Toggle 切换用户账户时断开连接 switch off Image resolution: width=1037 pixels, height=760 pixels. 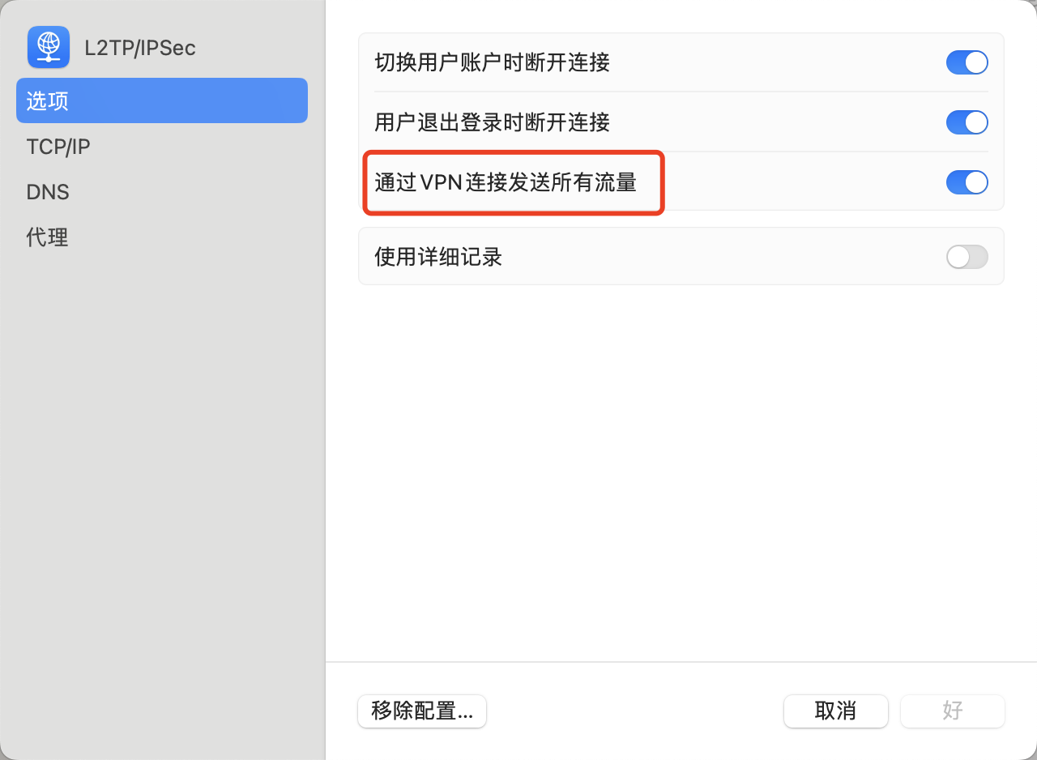pos(967,62)
